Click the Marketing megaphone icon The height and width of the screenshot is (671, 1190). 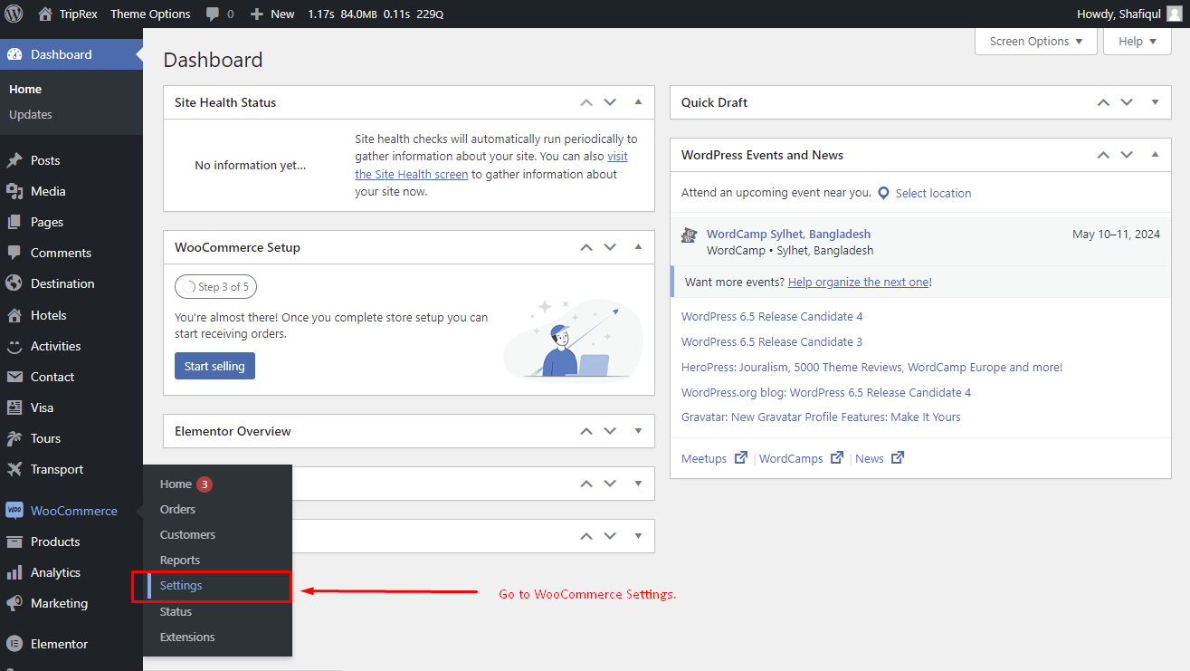[x=14, y=603]
